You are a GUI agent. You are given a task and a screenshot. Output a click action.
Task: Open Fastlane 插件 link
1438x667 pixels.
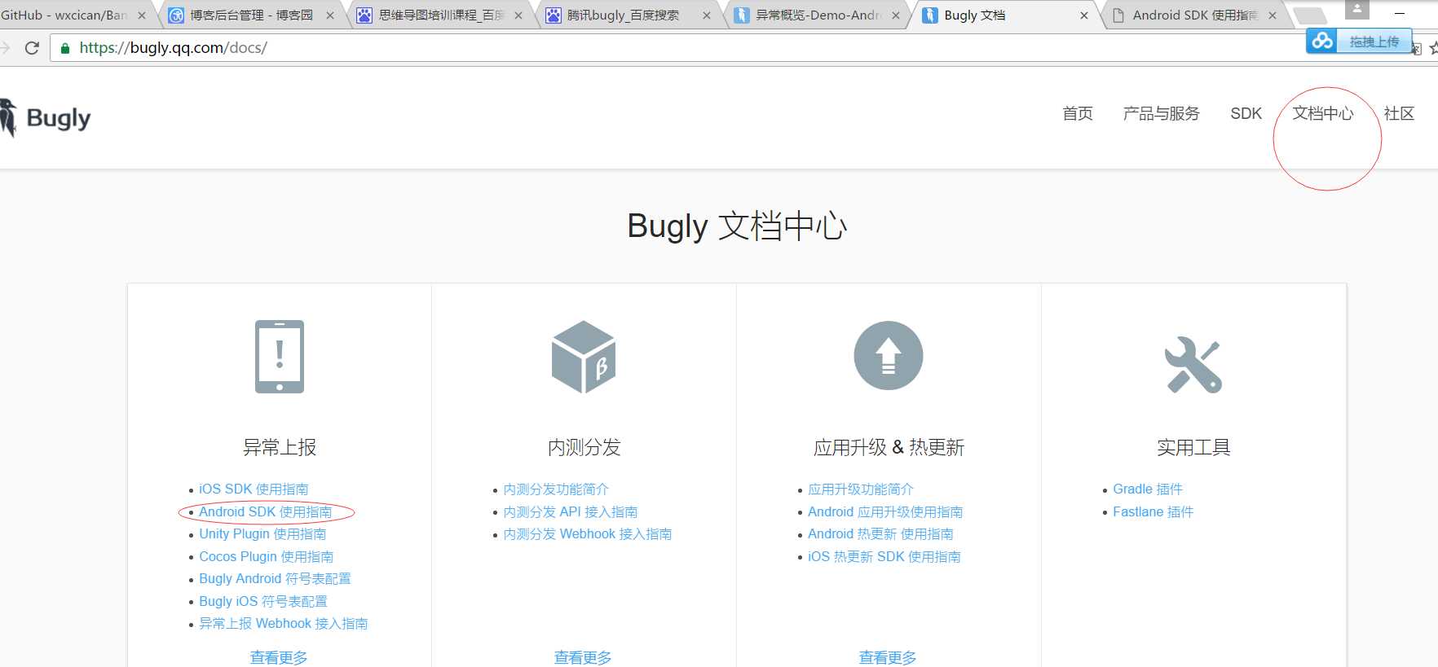click(x=1153, y=512)
